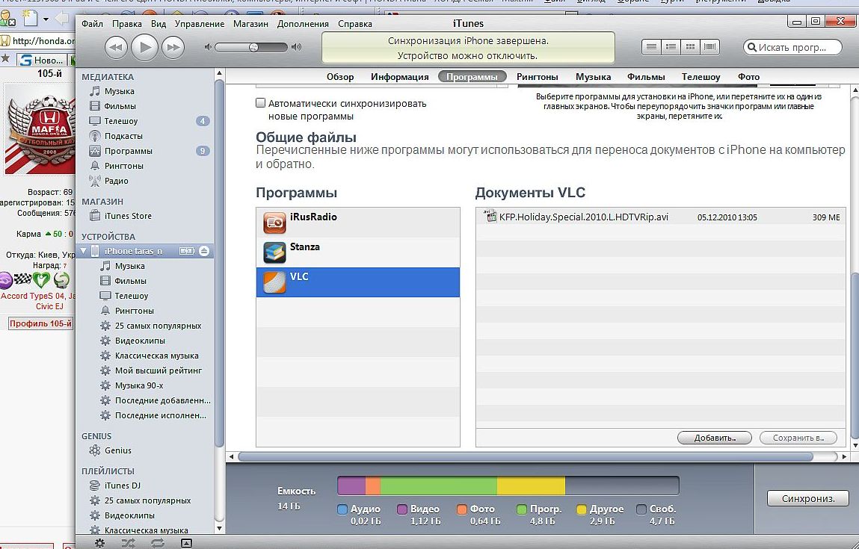The image size is (859, 549).
Task: Switch to the Фото tab
Action: point(748,77)
